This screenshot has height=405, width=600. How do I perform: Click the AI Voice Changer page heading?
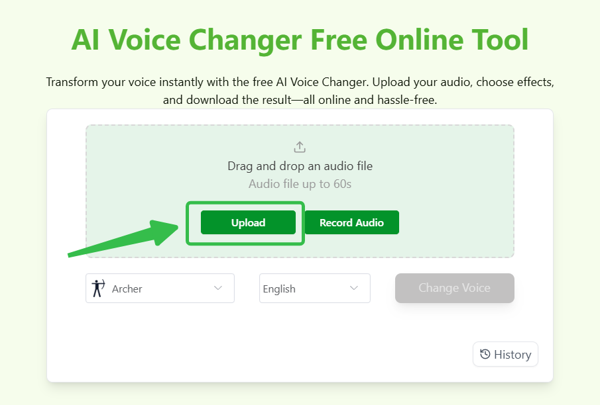click(300, 40)
